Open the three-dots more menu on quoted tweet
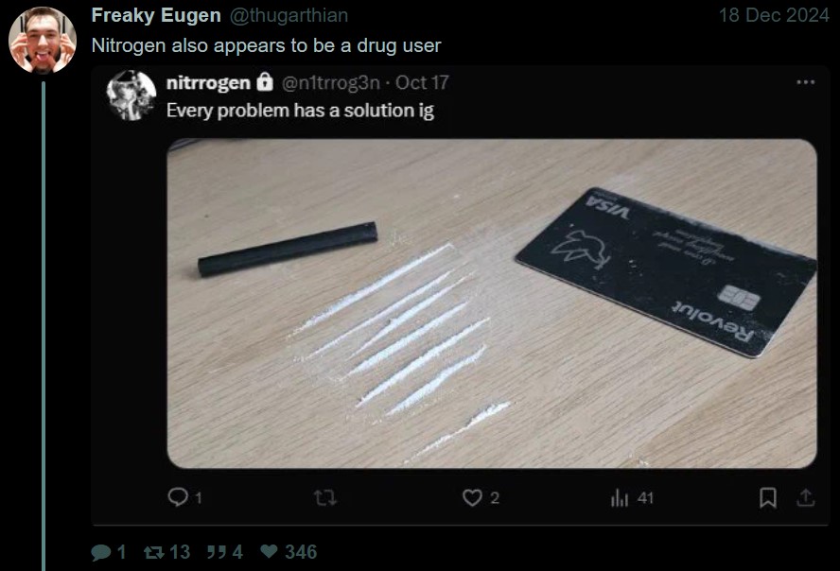The width and height of the screenshot is (840, 571). (805, 82)
